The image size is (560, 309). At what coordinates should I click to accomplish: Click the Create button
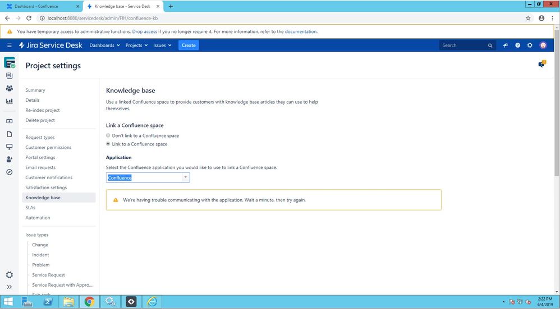point(189,45)
